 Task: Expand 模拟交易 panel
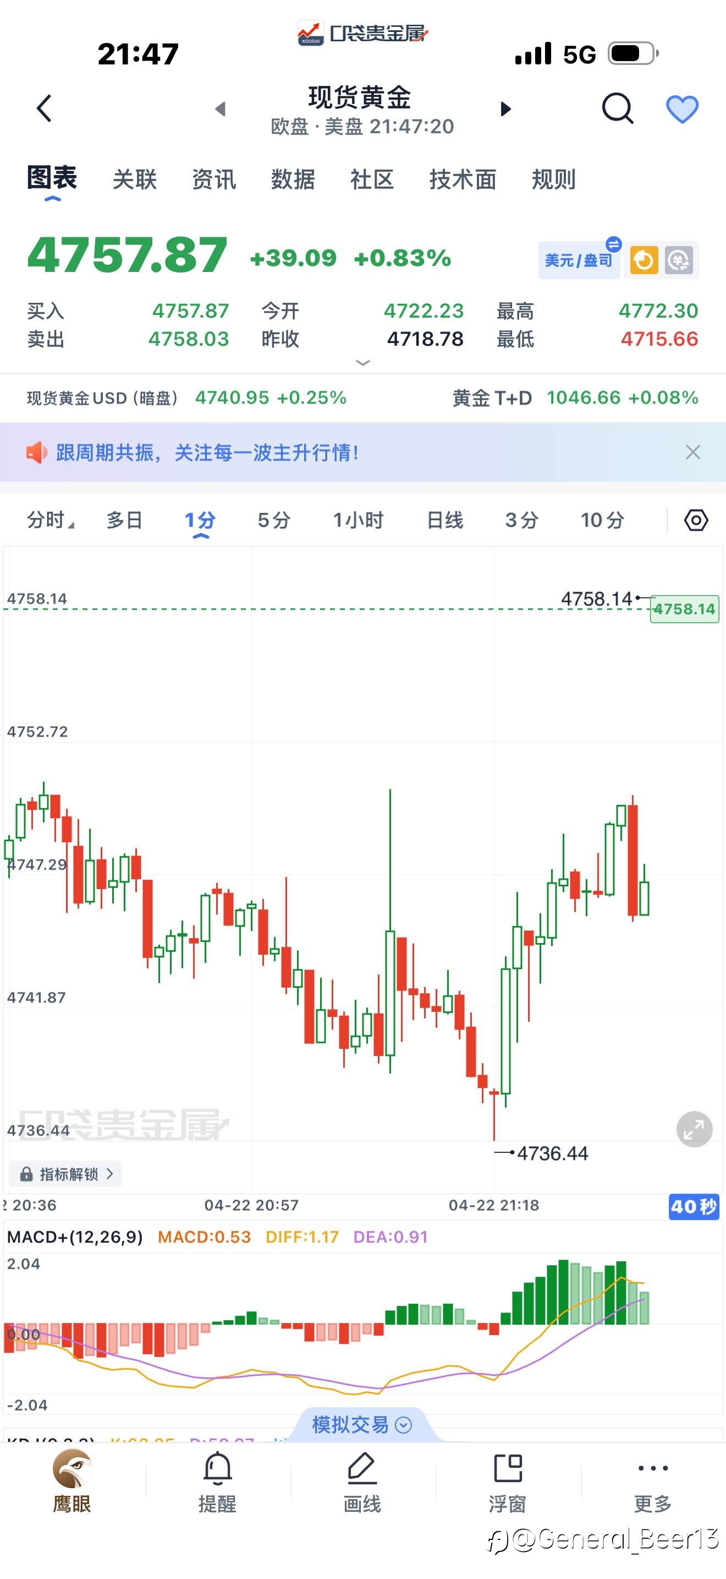pyautogui.click(x=362, y=1424)
